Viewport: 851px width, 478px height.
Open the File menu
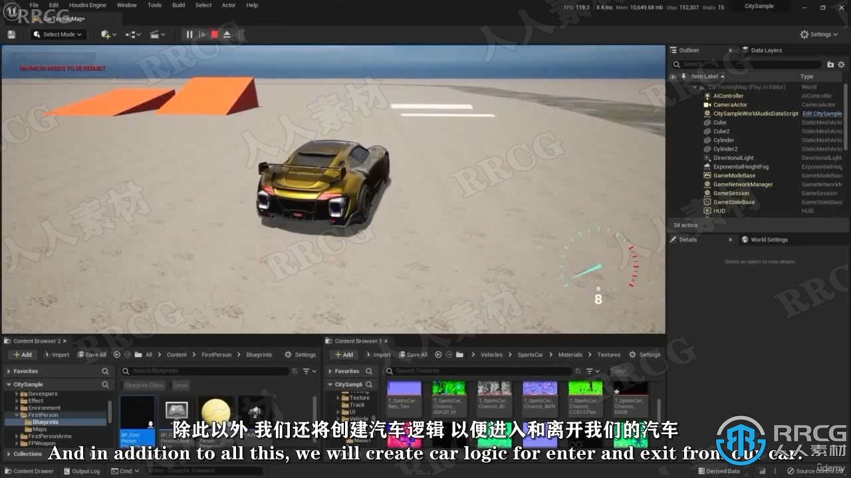pyautogui.click(x=34, y=5)
